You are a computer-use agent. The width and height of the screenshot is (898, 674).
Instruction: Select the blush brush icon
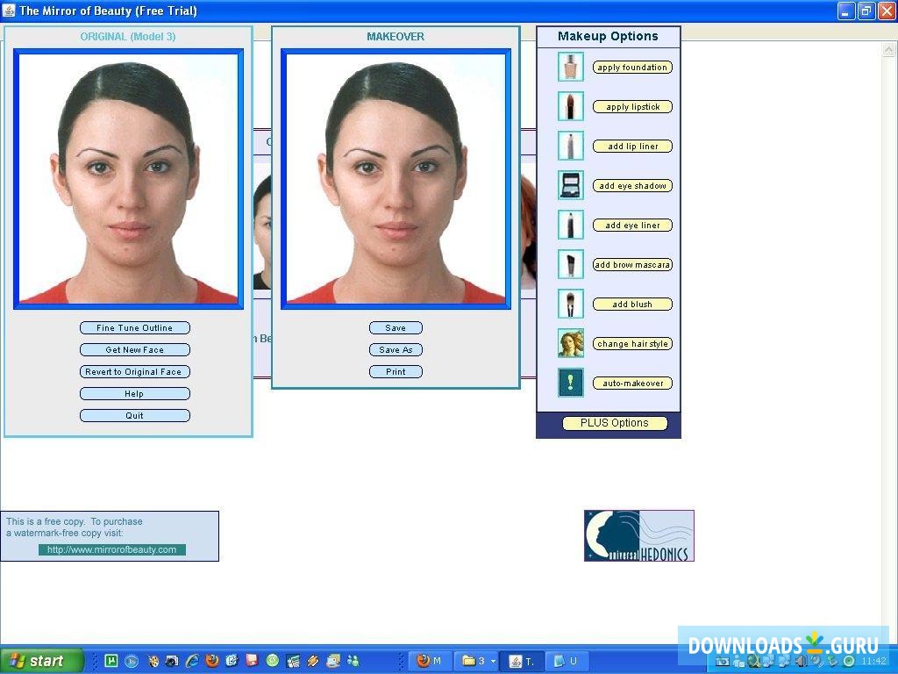(x=570, y=304)
